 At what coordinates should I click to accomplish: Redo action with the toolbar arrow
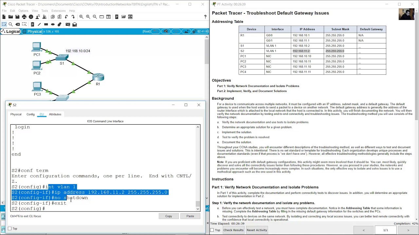73,17
